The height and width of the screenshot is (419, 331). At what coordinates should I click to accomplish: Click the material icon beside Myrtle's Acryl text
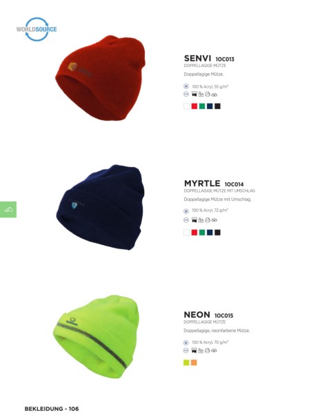[x=186, y=211]
